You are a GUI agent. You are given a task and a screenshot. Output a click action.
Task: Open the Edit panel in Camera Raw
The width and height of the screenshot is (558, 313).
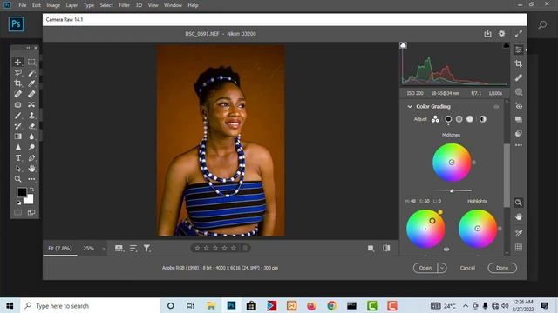(x=519, y=50)
